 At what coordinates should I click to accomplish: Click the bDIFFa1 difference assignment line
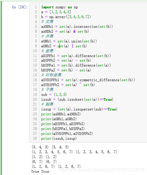(76, 65)
